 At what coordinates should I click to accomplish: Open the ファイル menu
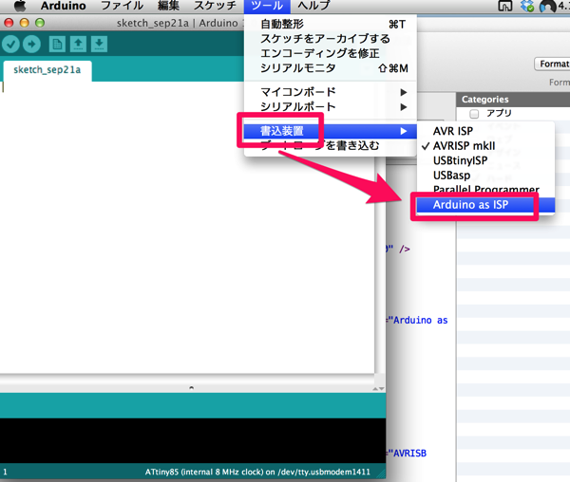(122, 6)
